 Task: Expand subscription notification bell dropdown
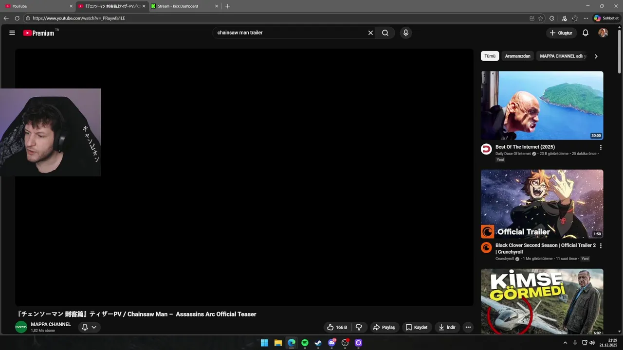(89, 327)
